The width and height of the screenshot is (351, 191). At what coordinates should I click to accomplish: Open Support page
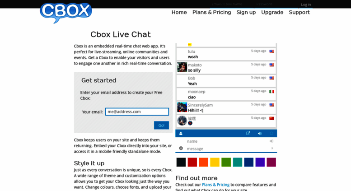click(300, 12)
